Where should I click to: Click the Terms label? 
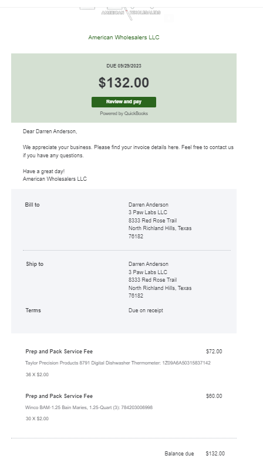[x=33, y=310]
